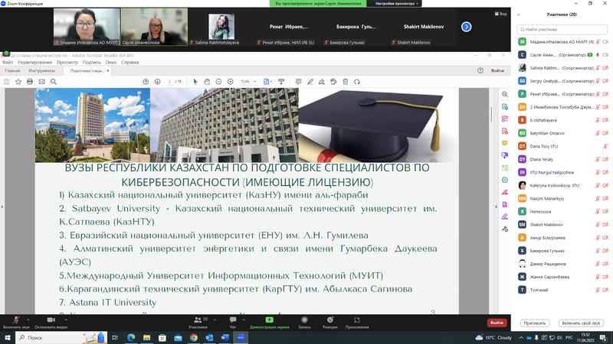613x344 pixels.
Task: Click the find participant search field
Action: point(562,29)
